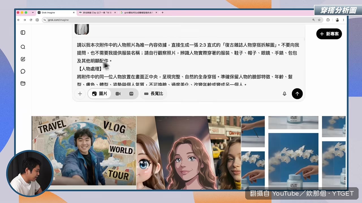Close the 矽谷新創 Clay tab

(x=115, y=13)
